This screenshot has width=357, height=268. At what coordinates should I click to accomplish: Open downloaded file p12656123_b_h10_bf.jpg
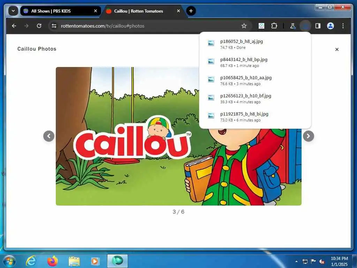tap(255, 99)
